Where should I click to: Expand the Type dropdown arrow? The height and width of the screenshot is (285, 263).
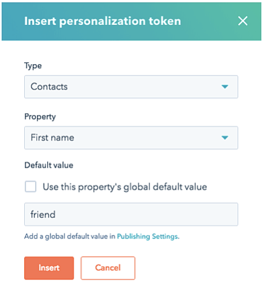tap(225, 87)
